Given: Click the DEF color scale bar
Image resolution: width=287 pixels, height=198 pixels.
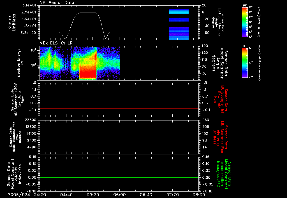Looking at the screenshot, I should coord(245,63).
